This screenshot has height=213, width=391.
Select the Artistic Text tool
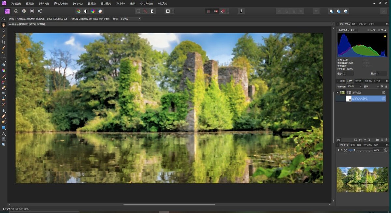(4, 133)
